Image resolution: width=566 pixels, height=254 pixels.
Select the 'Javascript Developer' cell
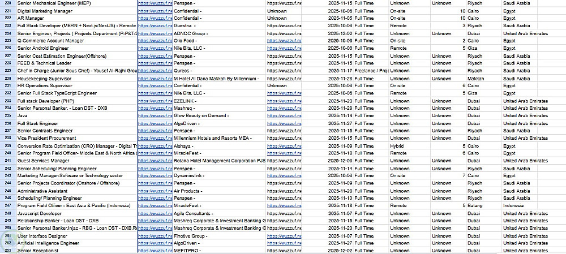pos(76,213)
